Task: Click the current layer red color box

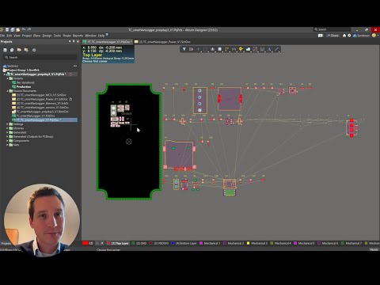Action: (x=85, y=243)
